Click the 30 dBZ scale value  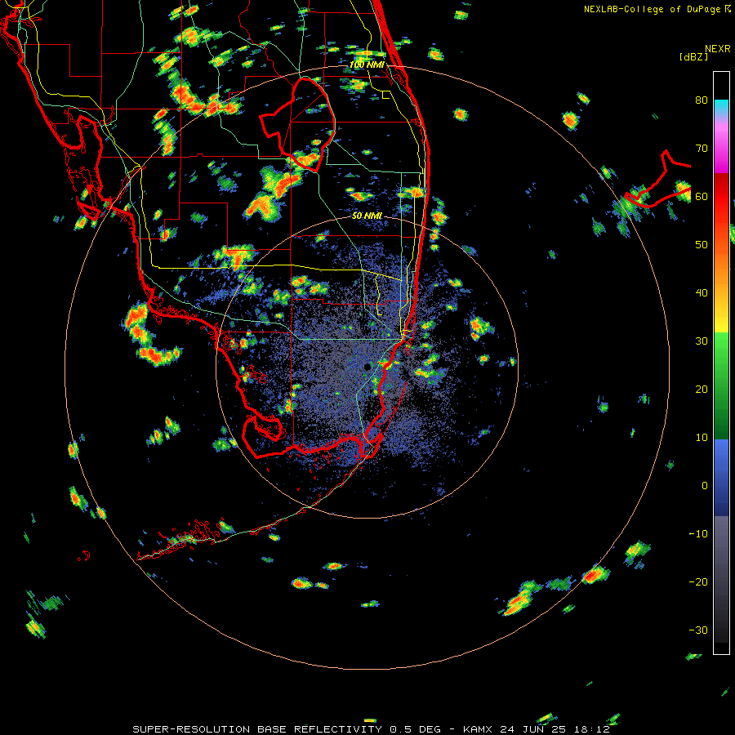702,341
